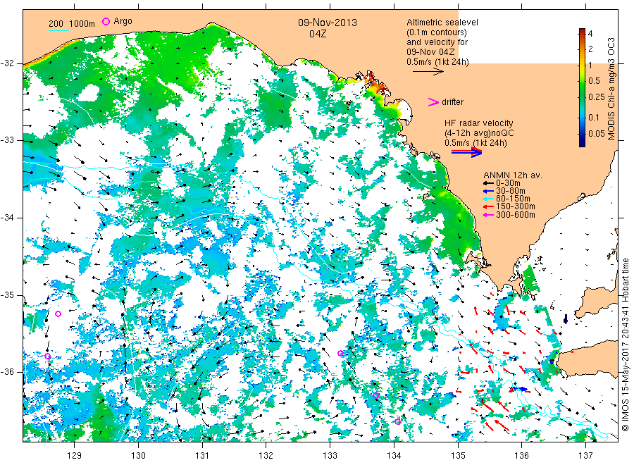Click the 'HF radar velocity' legend heading

point(479,123)
